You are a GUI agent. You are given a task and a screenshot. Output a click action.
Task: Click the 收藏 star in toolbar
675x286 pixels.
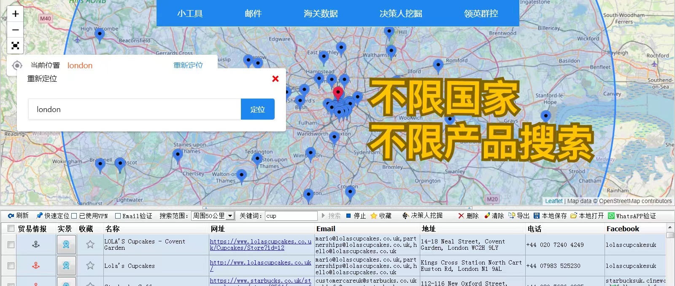pos(373,216)
